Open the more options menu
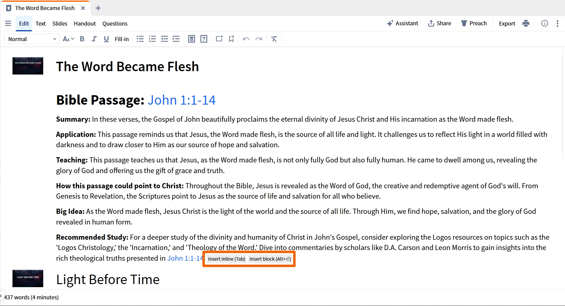This screenshot has width=565, height=306. (557, 23)
